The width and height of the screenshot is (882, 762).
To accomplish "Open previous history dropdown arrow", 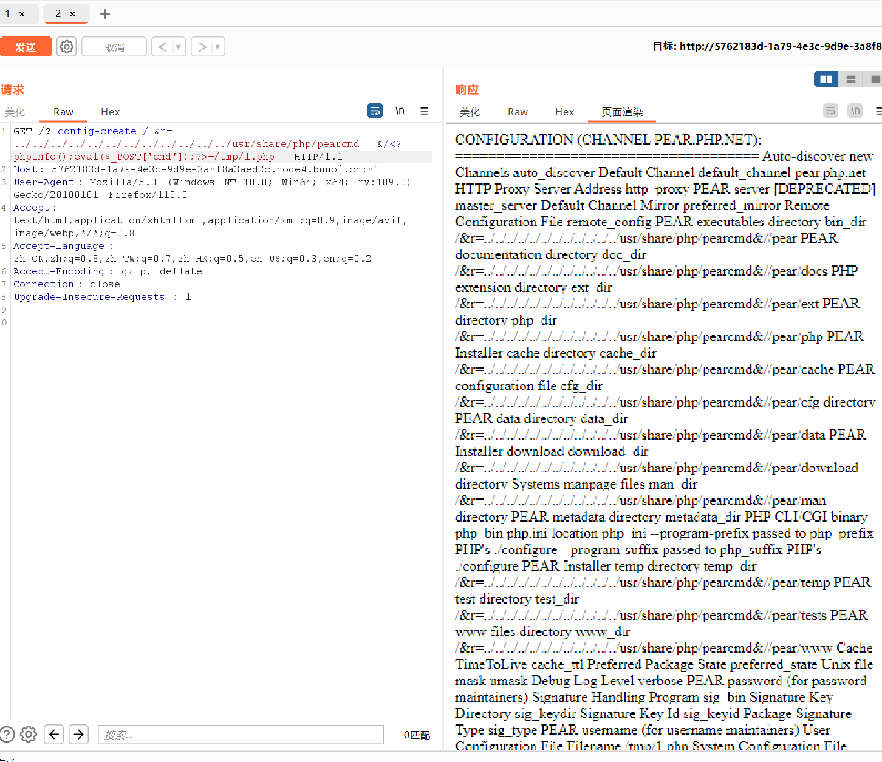I will click(179, 47).
